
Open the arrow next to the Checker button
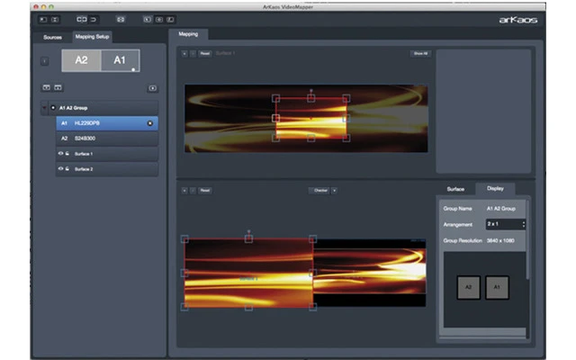(x=334, y=190)
